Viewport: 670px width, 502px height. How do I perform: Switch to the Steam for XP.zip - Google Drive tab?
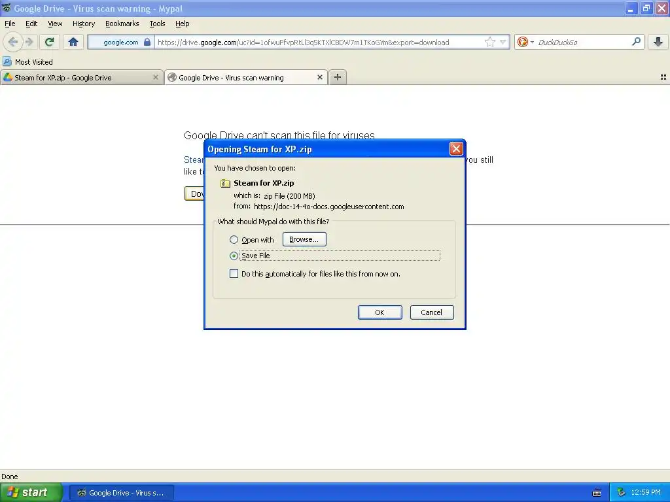tap(82, 77)
